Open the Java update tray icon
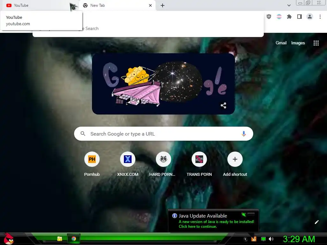Viewport: 327px width, 245px height. 254,239
